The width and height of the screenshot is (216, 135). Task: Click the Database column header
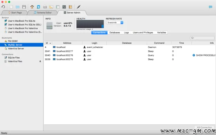point(127,43)
